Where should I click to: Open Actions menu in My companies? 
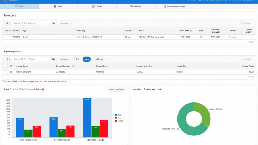[65, 59]
